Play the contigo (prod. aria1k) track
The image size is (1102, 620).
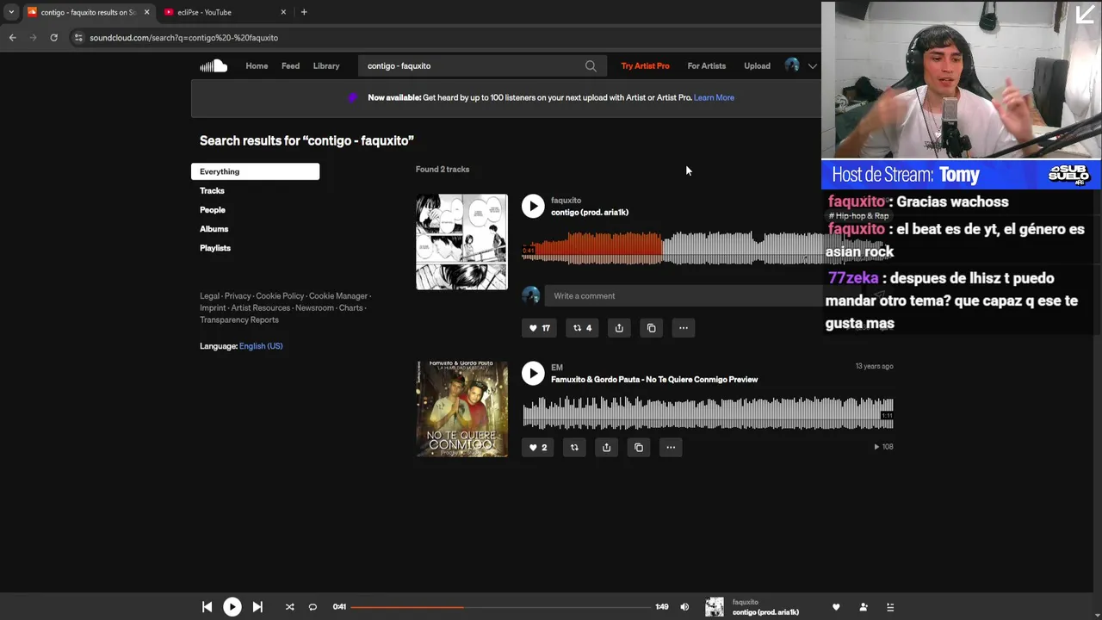point(533,206)
